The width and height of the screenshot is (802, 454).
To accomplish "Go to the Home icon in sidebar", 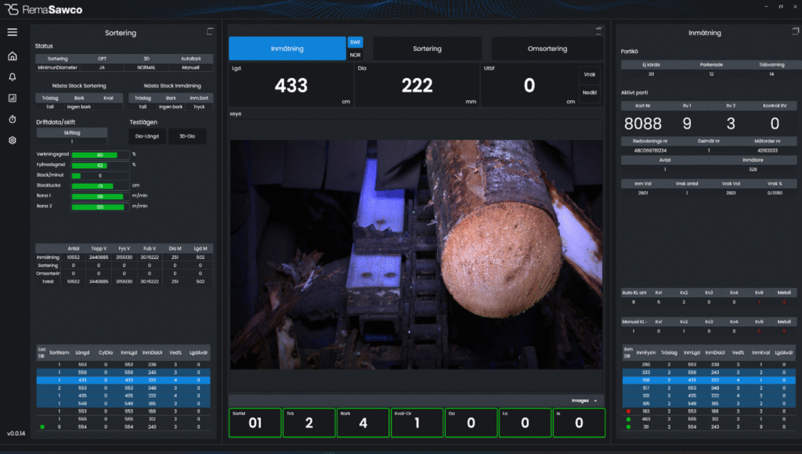I will (x=12, y=56).
